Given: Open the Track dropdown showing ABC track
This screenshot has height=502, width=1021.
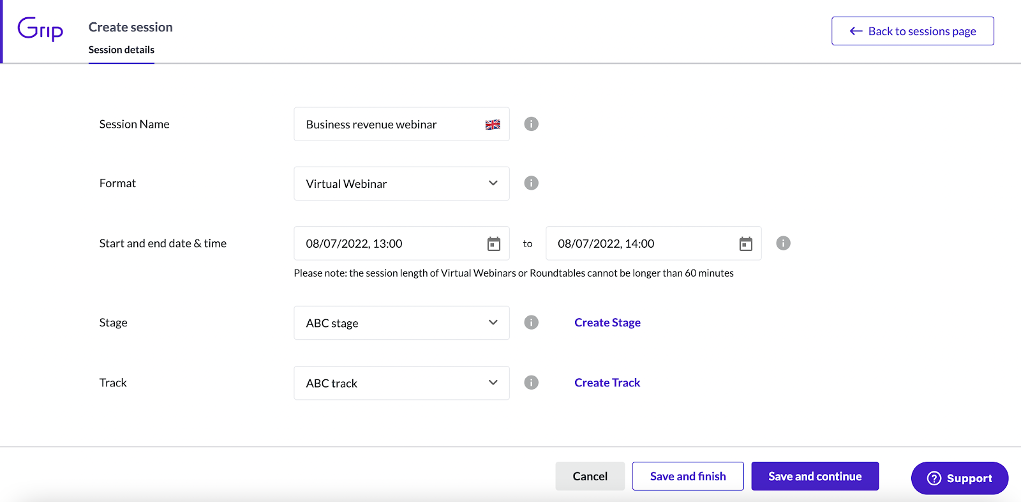Looking at the screenshot, I should click(x=401, y=383).
